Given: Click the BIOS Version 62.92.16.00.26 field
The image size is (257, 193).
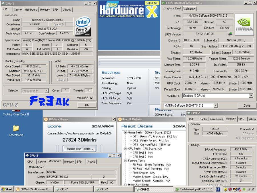Looking at the screenshot, I should click(205, 34).
